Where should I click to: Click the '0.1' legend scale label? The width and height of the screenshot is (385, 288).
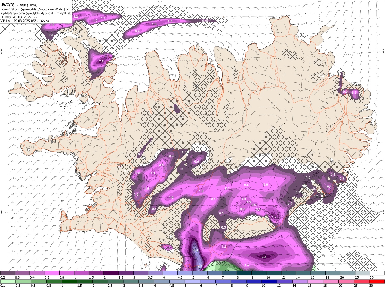2,286
